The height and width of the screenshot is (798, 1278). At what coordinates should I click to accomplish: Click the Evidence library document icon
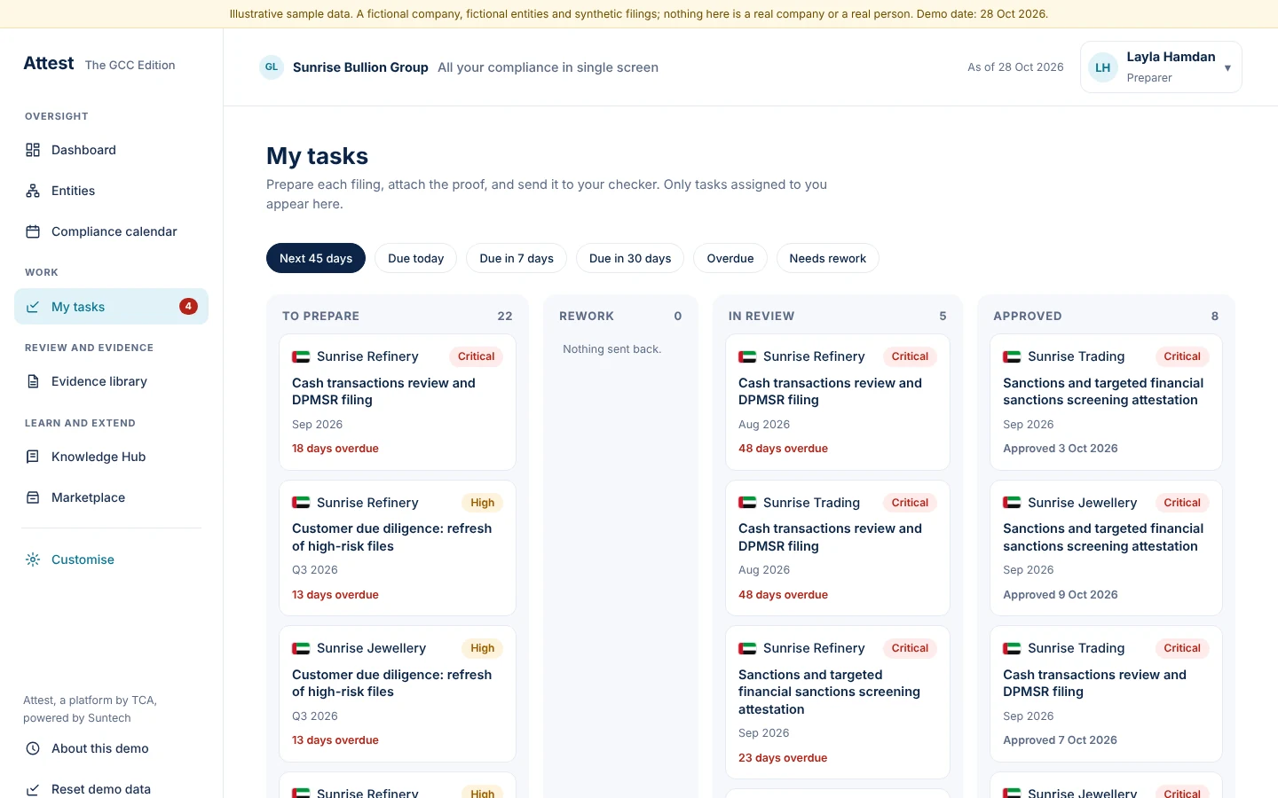coord(33,381)
